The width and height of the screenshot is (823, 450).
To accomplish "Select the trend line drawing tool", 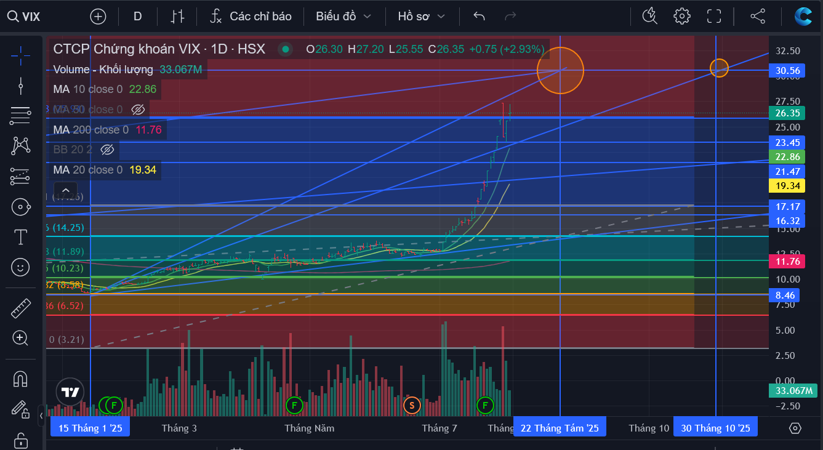I will click(20, 85).
